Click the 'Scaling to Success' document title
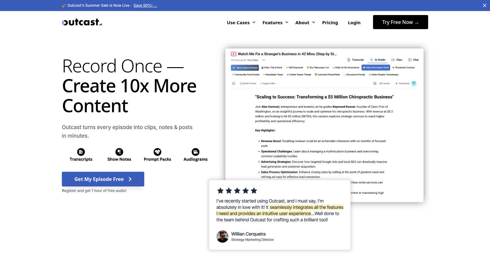The image size is (490, 276). pos(324,97)
